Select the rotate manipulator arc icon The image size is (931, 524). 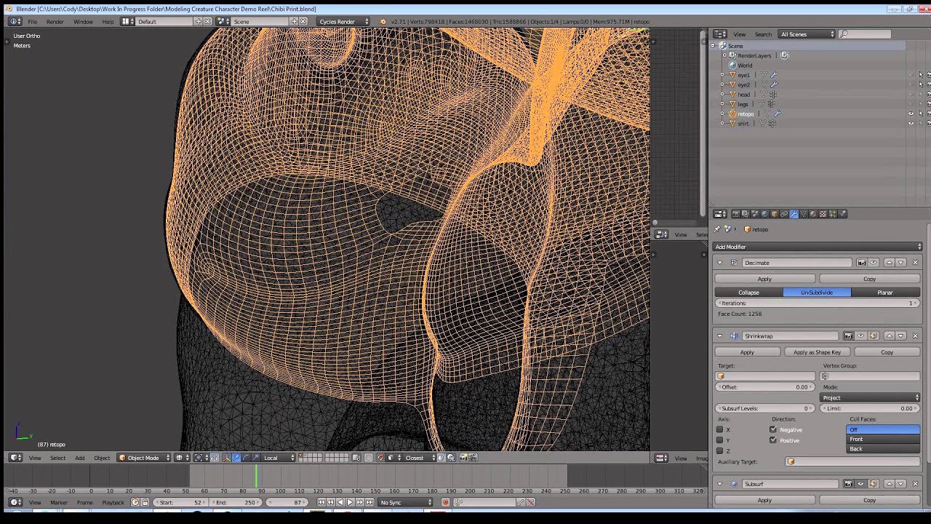pyautogui.click(x=246, y=458)
